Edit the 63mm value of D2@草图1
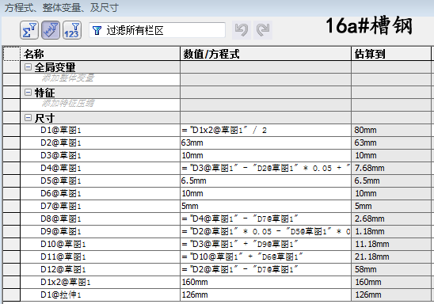 pyautogui.click(x=266, y=142)
